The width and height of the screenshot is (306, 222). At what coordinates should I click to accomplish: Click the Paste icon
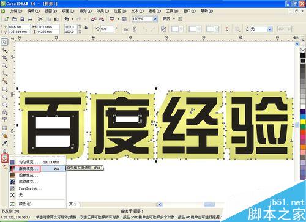coord(56,20)
